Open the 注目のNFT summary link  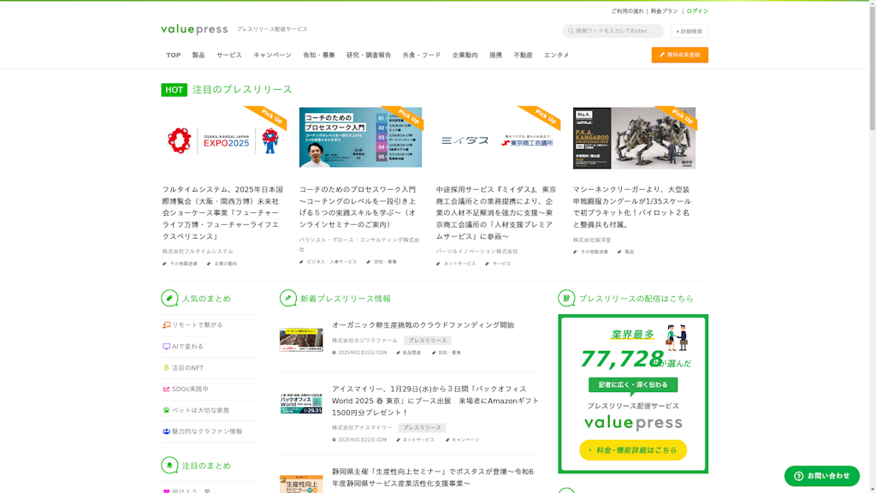point(187,368)
